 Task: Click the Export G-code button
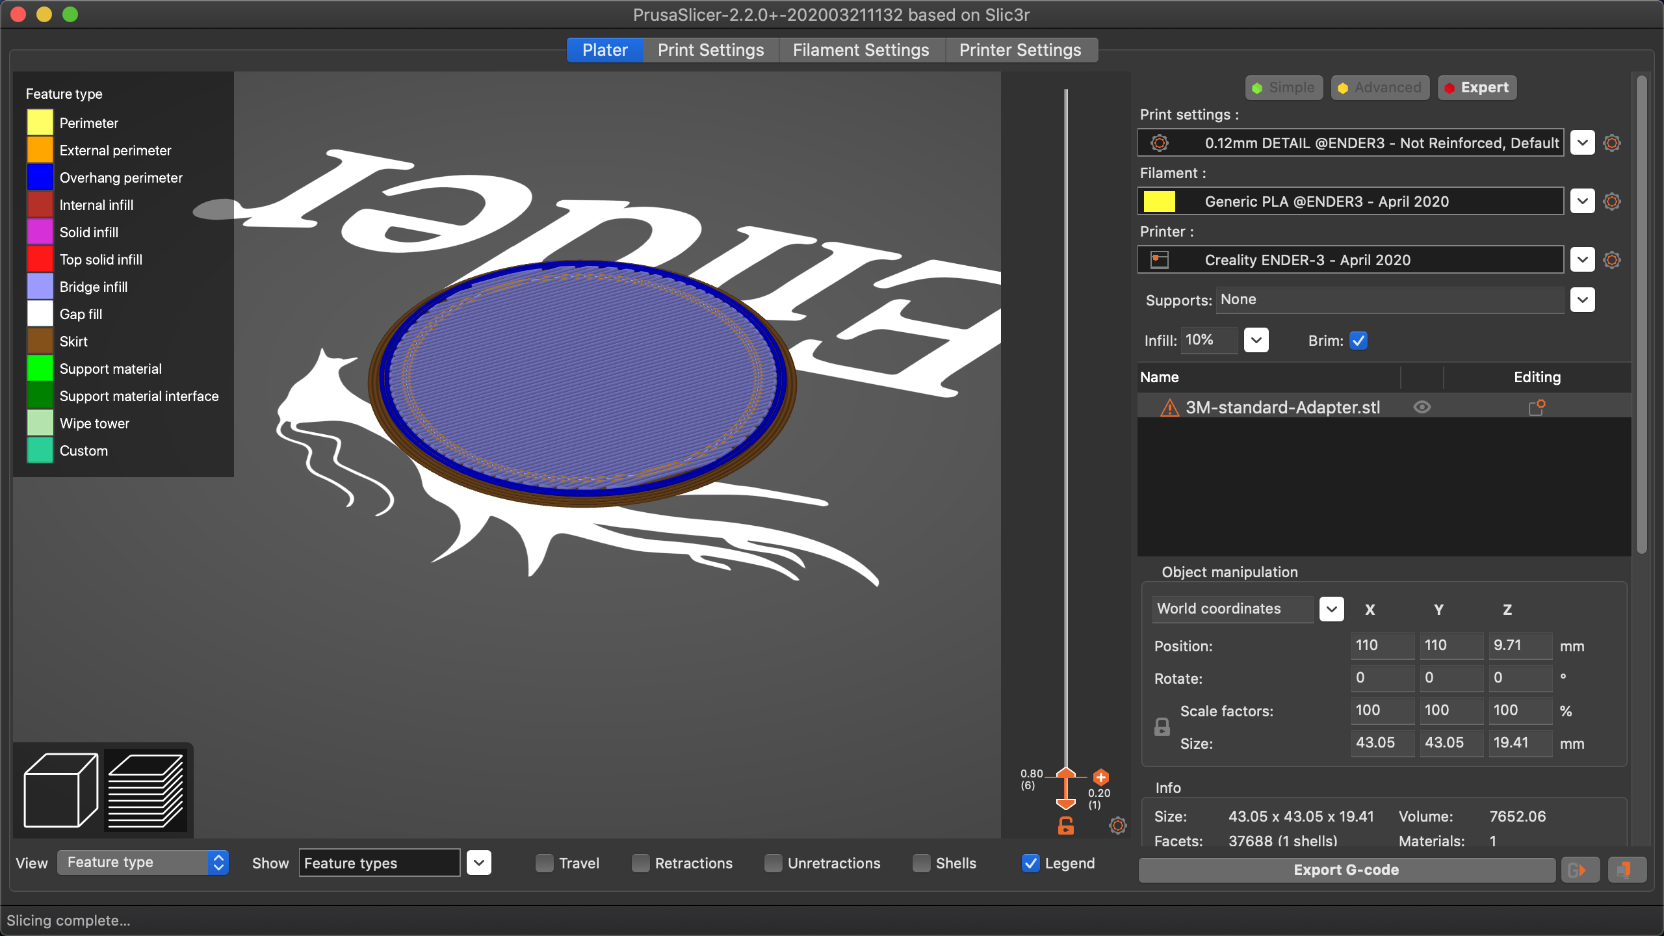coord(1346,871)
